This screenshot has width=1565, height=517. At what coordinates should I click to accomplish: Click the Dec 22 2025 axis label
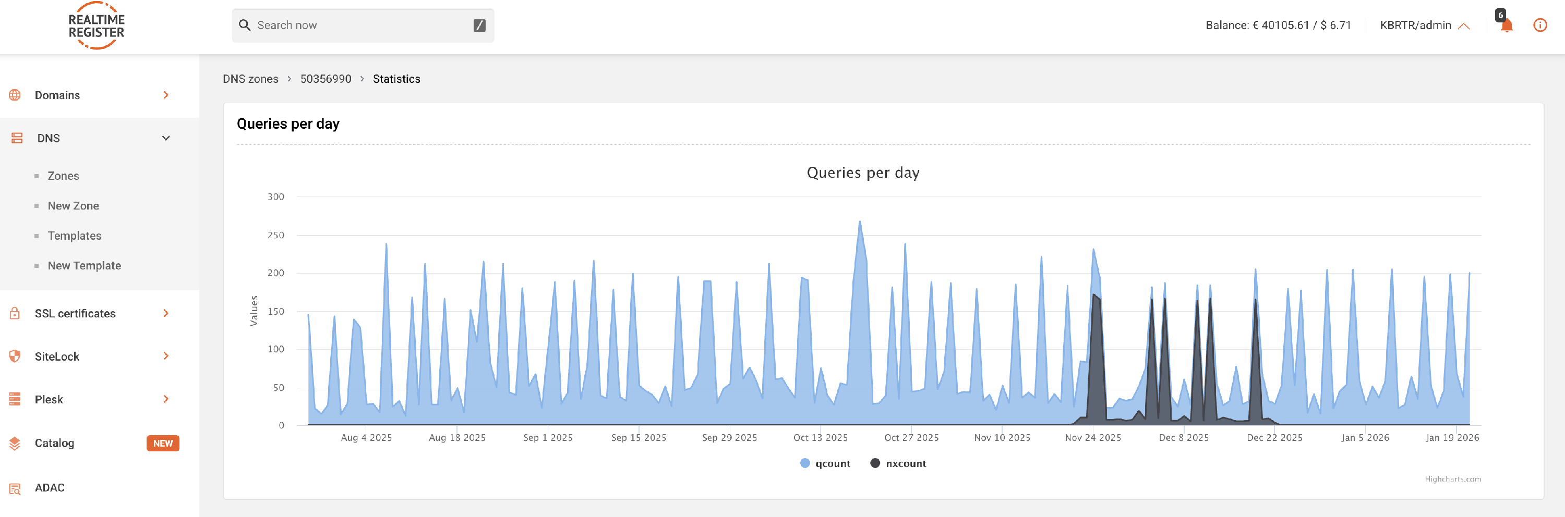1274,438
